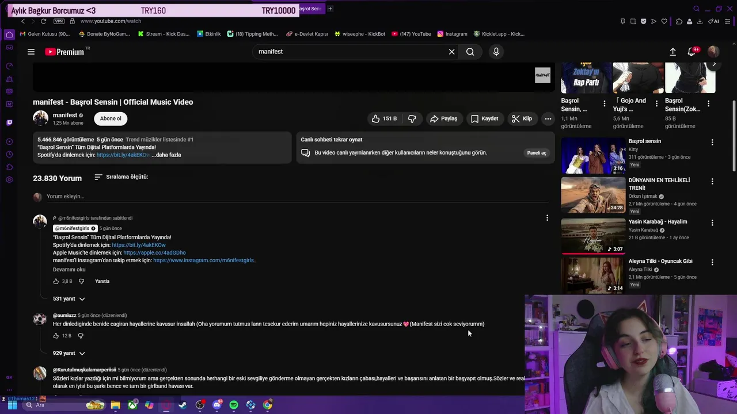Toggle the browser VPN badge
Viewport: 737px width, 414px height.
point(59,21)
